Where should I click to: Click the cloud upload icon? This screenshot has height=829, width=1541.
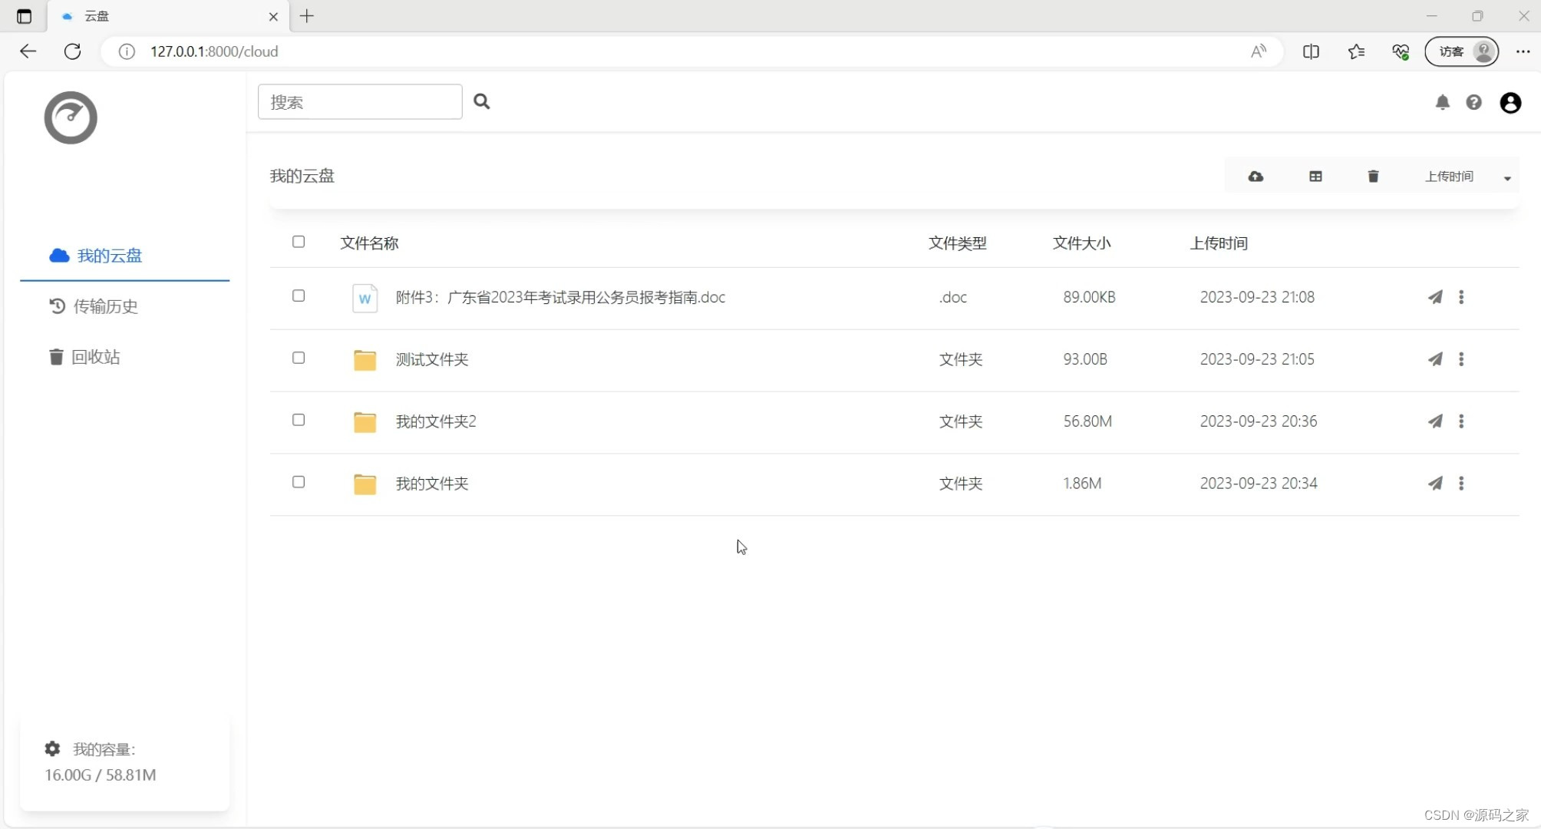[1256, 177]
